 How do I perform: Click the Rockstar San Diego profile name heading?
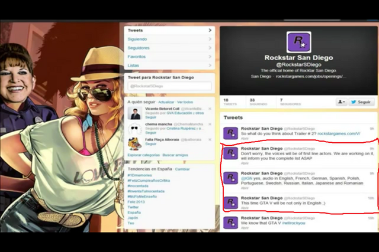click(x=298, y=58)
